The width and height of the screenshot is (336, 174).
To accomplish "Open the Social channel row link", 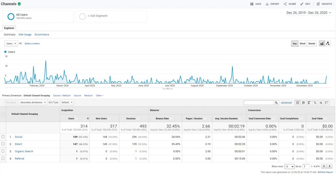I will (18, 137).
